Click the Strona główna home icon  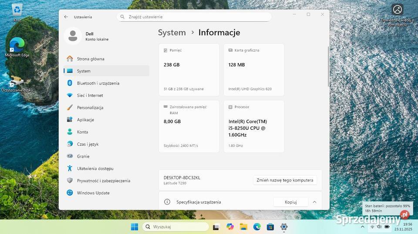(70, 59)
